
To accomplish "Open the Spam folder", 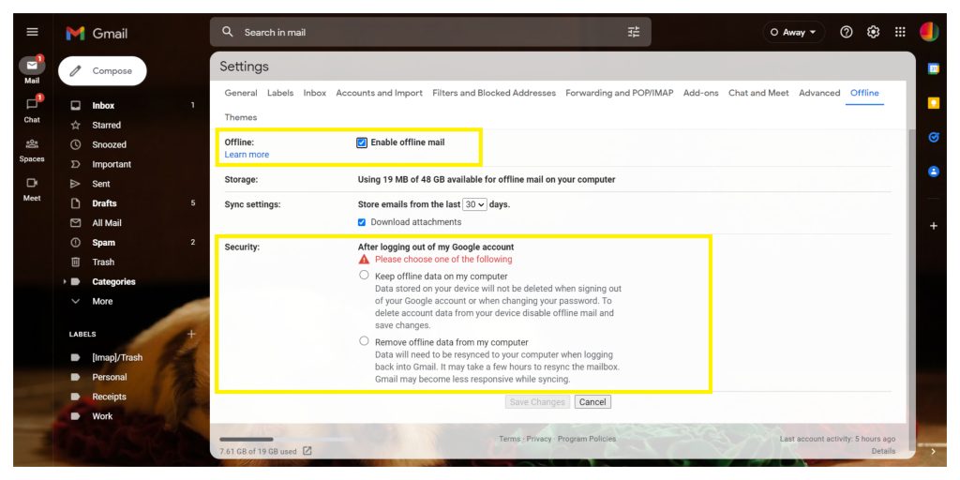I will [x=103, y=243].
